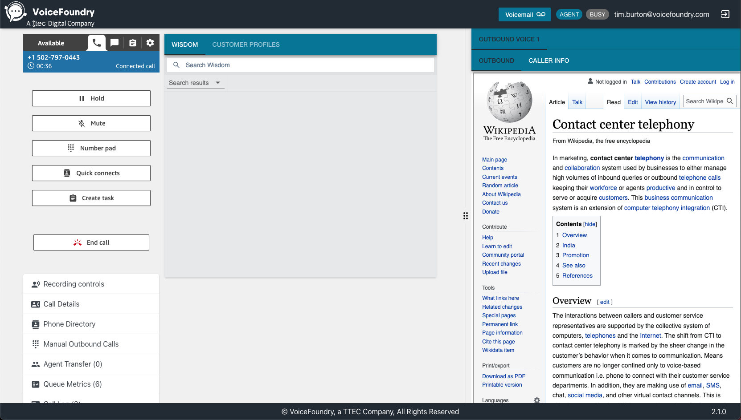Screen dimensions: 741x420
Task: Select the Read tab on Wikipedia
Action: (614, 102)
